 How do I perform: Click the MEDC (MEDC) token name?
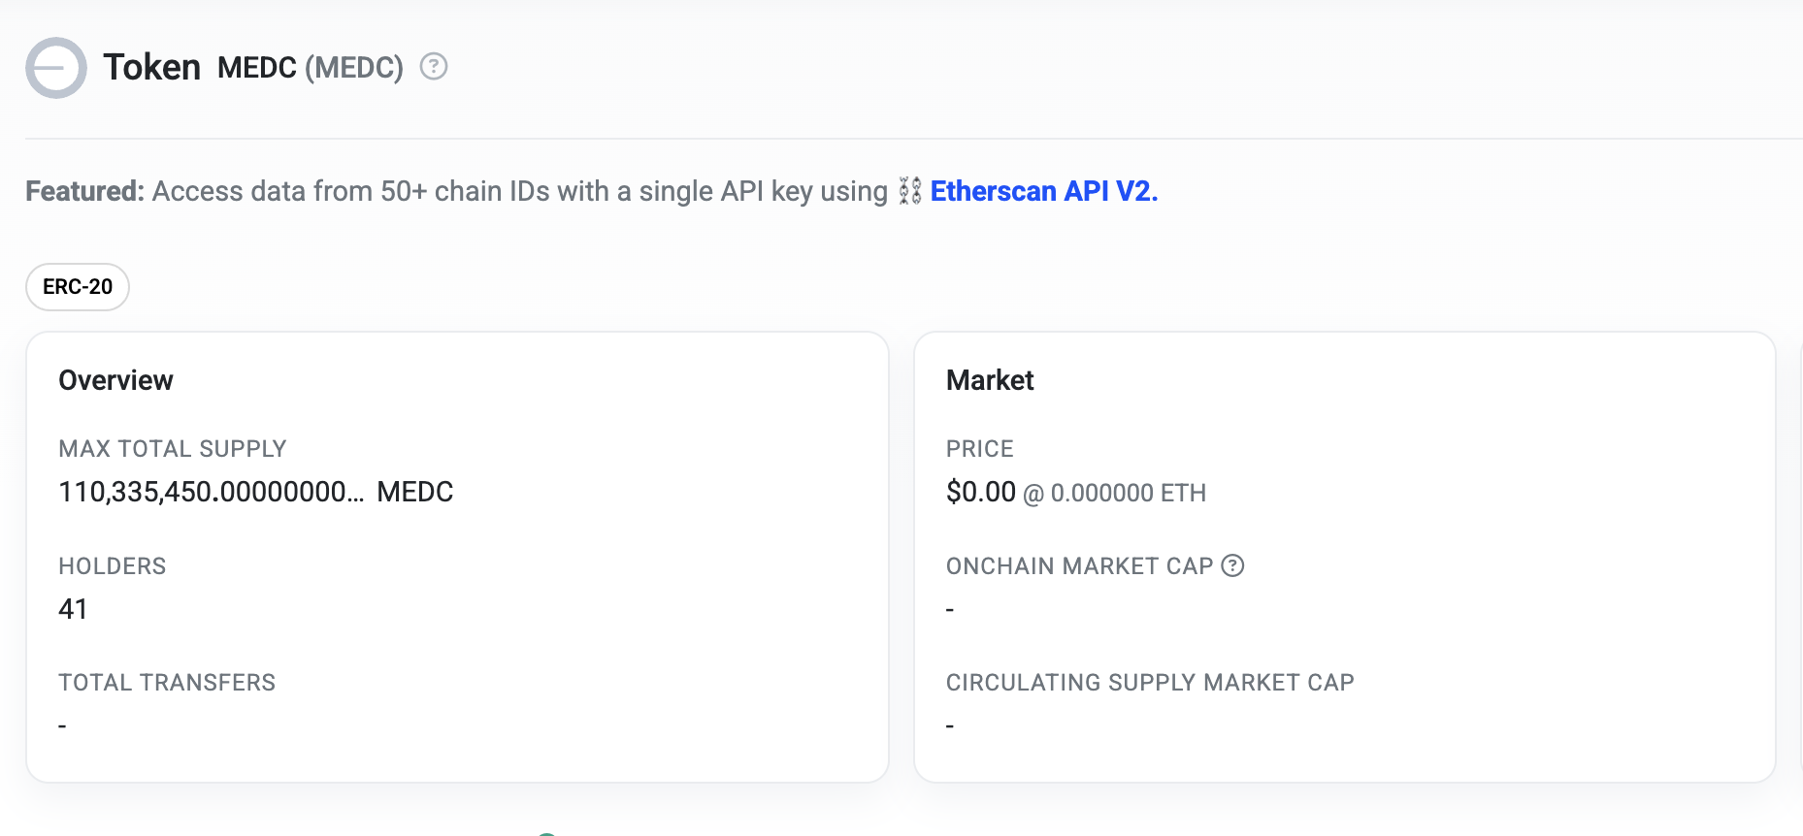[310, 68]
